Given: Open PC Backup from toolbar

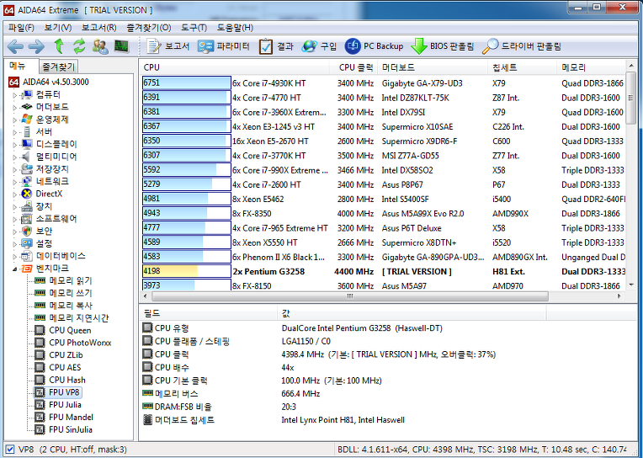Looking at the screenshot, I should [x=374, y=46].
